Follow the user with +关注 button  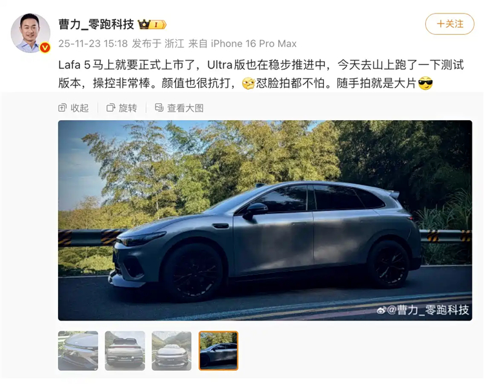pos(450,24)
